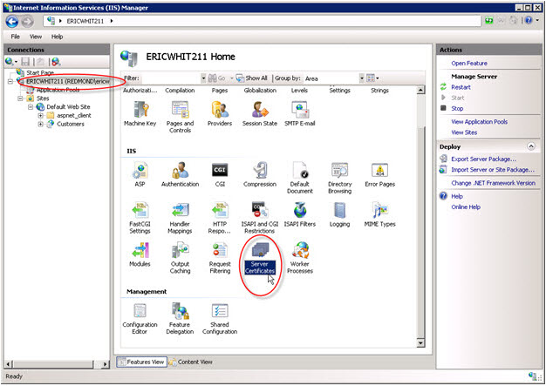Open the Output Caching feature
546x386 pixels.
click(180, 258)
